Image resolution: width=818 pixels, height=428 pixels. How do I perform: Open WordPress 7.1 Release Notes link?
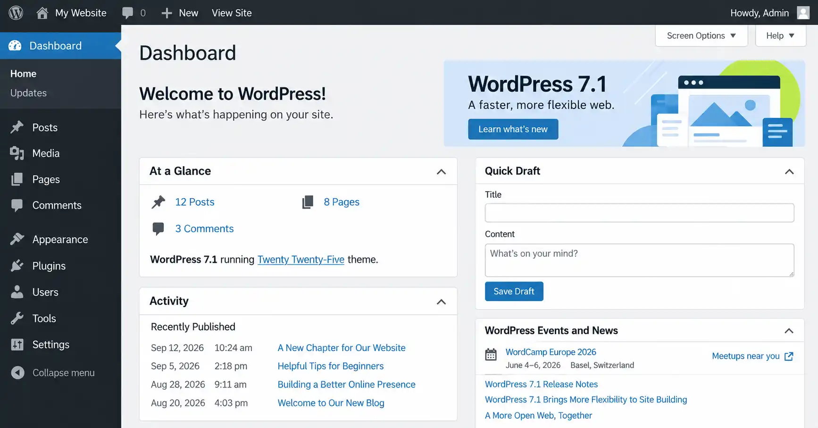tap(541, 384)
